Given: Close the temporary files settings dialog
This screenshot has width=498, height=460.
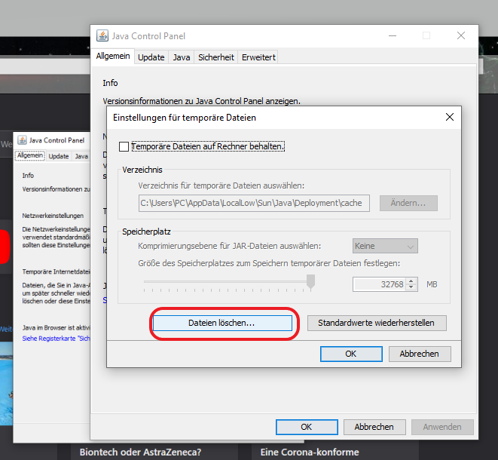Looking at the screenshot, I should (x=450, y=117).
